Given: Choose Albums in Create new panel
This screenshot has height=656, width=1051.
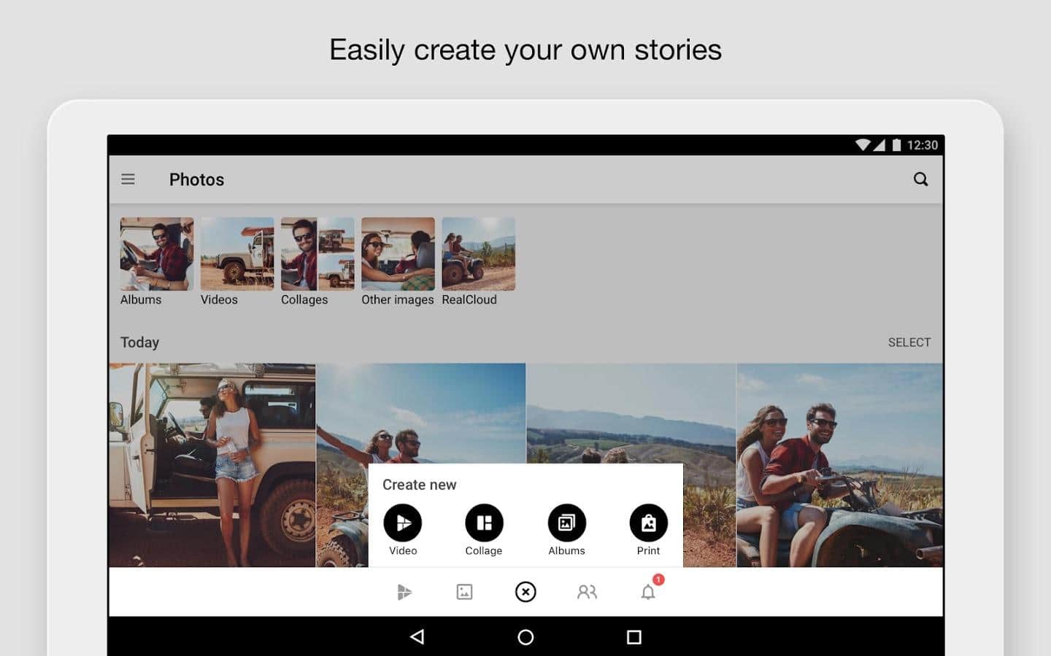Looking at the screenshot, I should 566,523.
